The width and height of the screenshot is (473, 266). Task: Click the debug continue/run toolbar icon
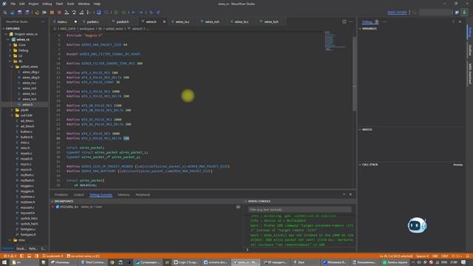(44, 13)
